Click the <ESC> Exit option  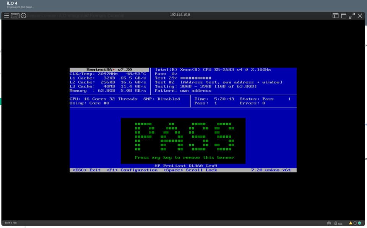click(87, 170)
